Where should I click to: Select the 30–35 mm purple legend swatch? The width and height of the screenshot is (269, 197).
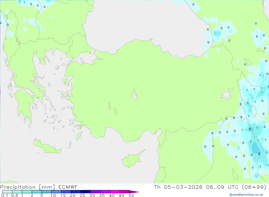tap(95, 192)
